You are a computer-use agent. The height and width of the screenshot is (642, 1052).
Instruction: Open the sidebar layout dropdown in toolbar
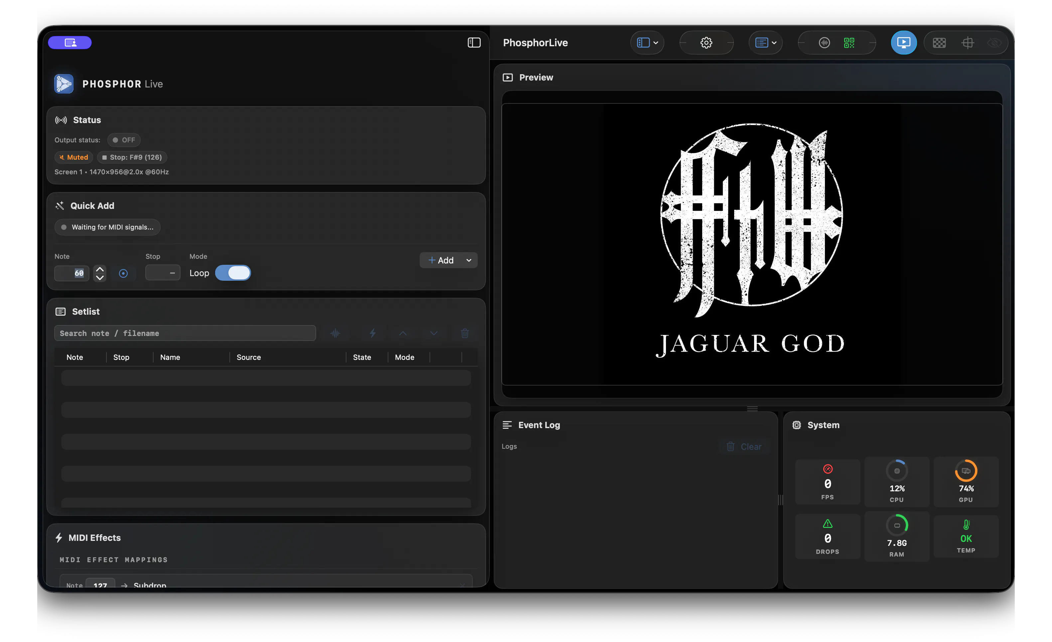click(x=647, y=43)
